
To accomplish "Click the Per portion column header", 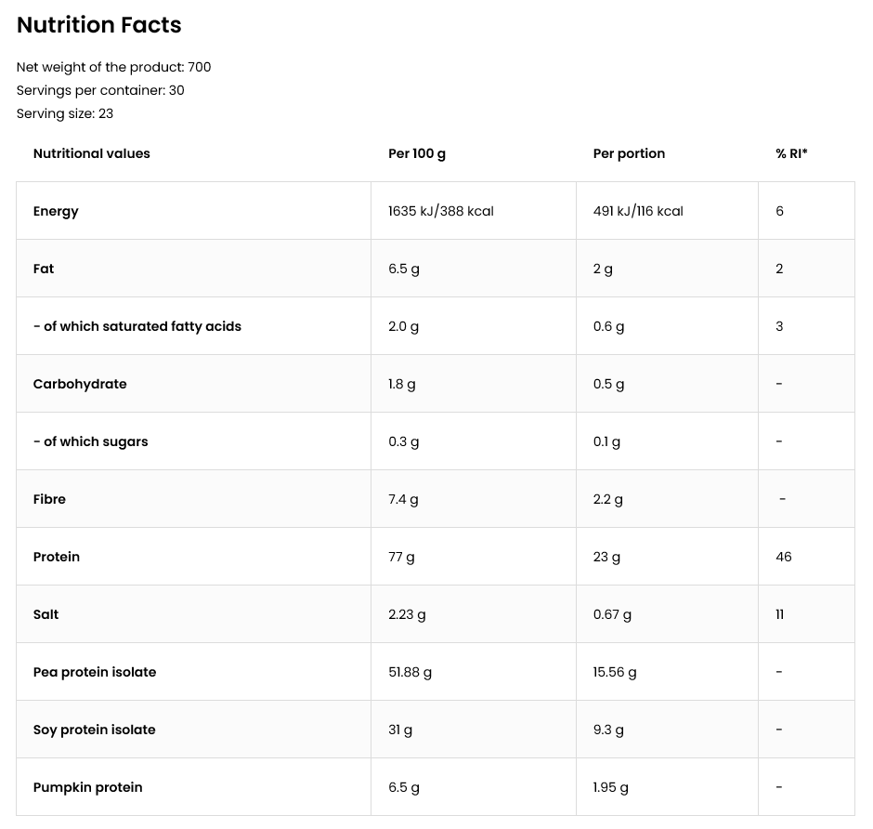I will point(629,153).
